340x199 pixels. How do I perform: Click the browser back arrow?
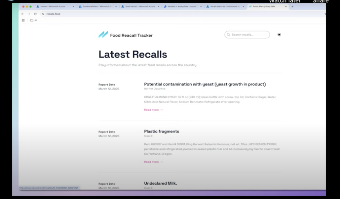[23, 14]
